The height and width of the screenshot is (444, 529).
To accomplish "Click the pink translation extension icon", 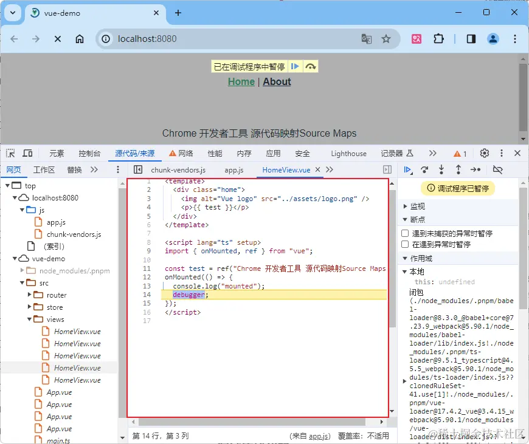I will tap(417, 39).
